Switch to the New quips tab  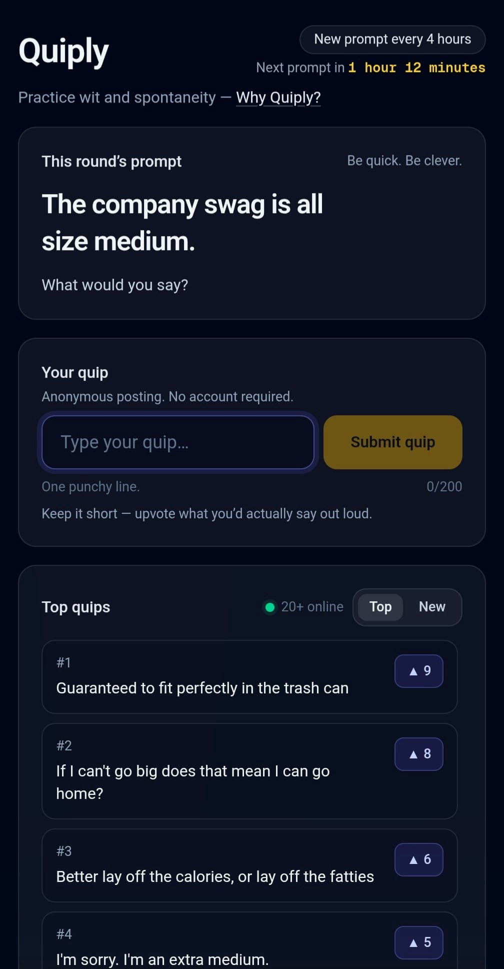(x=431, y=607)
